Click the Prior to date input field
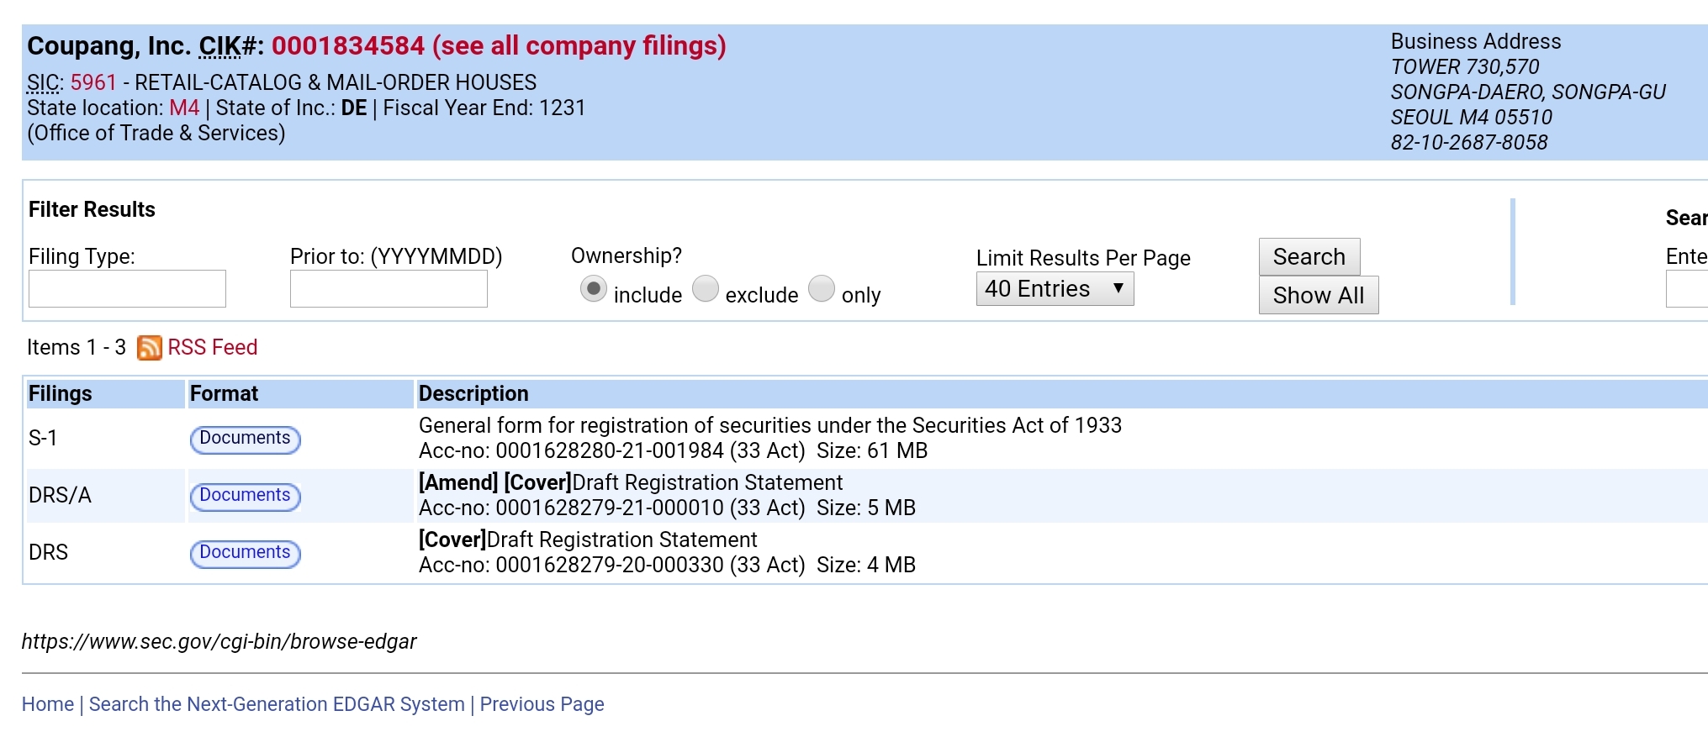The image size is (1708, 737). click(389, 288)
